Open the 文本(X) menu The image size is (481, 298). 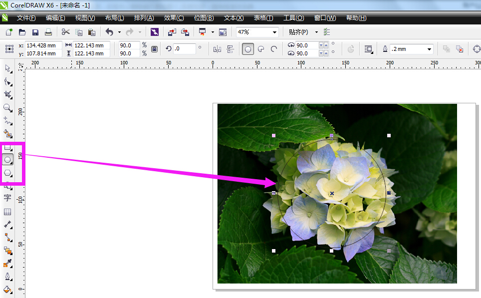tap(234, 18)
